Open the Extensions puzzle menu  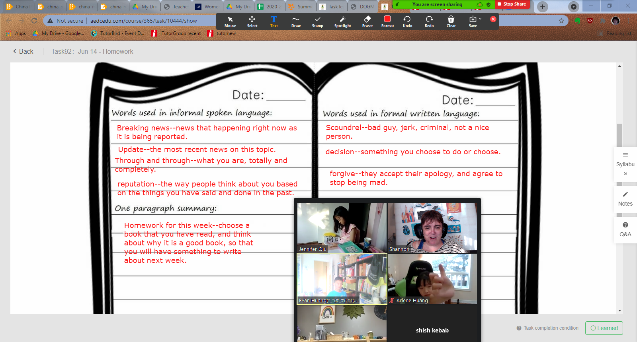(603, 21)
